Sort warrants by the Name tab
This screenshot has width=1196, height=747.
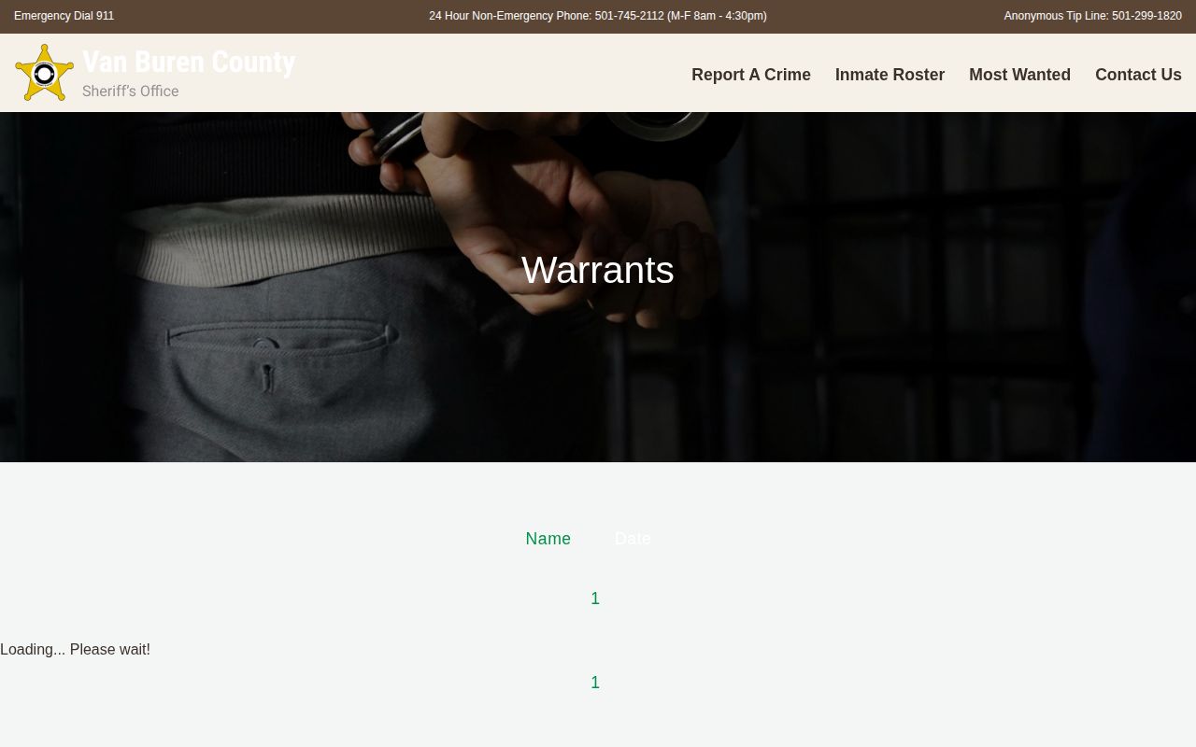tap(548, 539)
